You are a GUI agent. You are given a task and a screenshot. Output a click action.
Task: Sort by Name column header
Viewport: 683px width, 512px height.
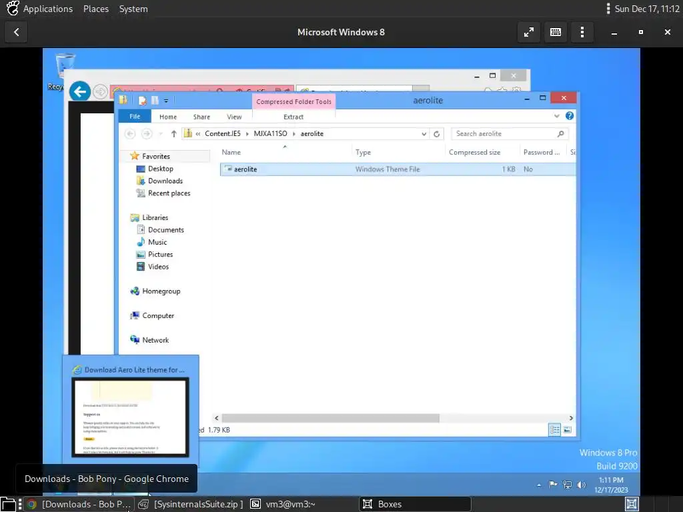(x=285, y=152)
